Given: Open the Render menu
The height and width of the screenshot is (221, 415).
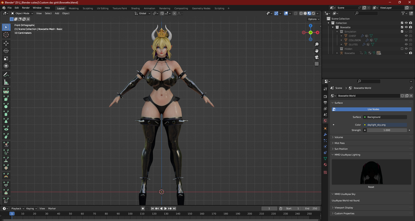Looking at the screenshot, I should (26, 8).
